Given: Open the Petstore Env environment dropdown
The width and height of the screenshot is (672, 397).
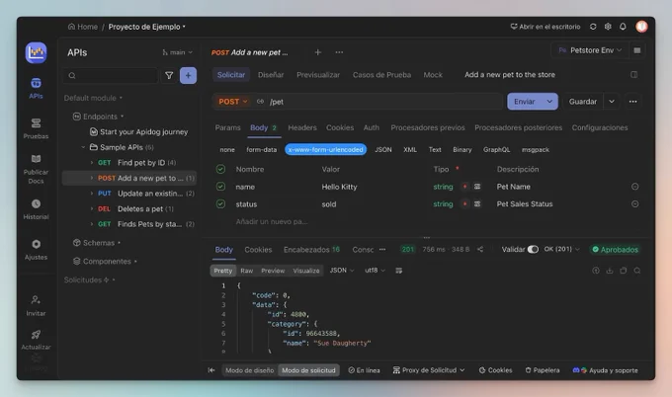Looking at the screenshot, I should [x=590, y=50].
